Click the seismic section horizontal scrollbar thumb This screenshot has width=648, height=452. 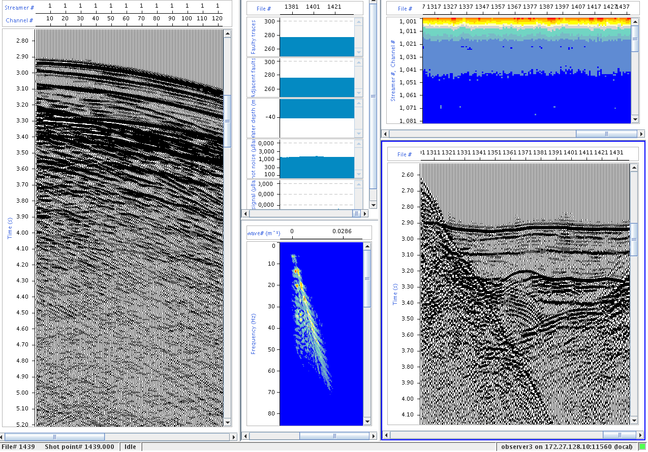(620, 435)
